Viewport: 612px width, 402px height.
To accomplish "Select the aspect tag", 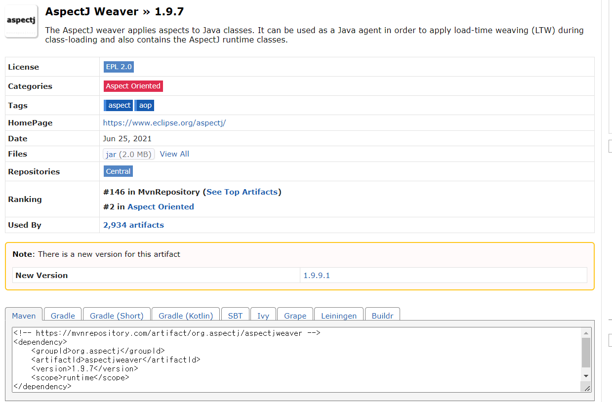I will click(x=119, y=105).
